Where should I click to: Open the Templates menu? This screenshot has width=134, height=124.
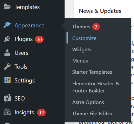tap(27, 7)
